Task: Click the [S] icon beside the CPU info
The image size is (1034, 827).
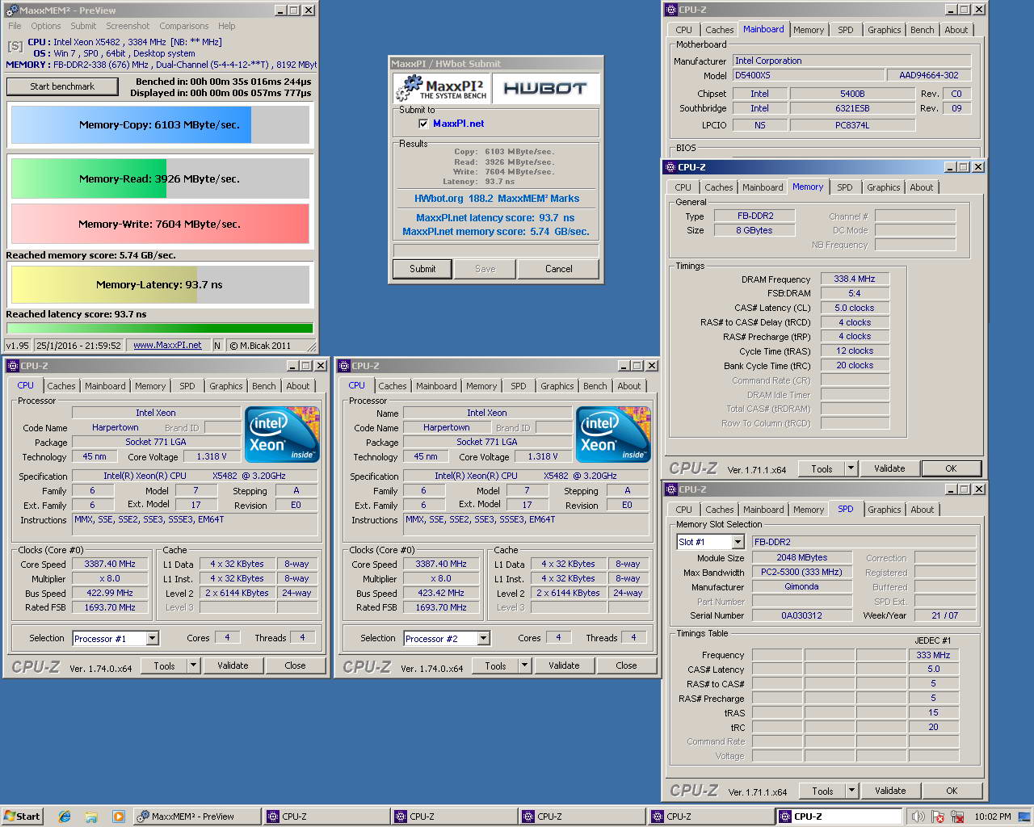Action: pyautogui.click(x=15, y=47)
